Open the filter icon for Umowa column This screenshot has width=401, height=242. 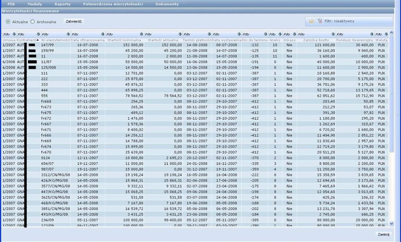14,34
